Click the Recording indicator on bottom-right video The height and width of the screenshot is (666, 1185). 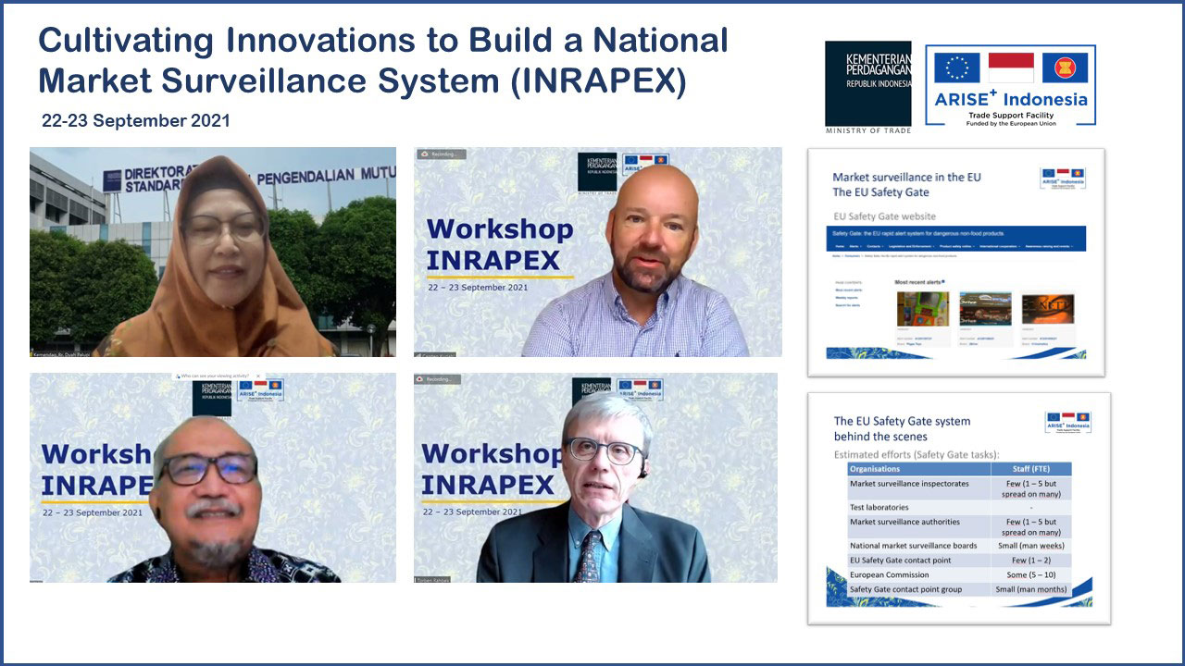pos(438,379)
